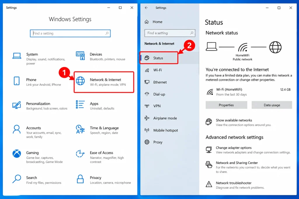Open the Phone category icon

click(x=17, y=81)
